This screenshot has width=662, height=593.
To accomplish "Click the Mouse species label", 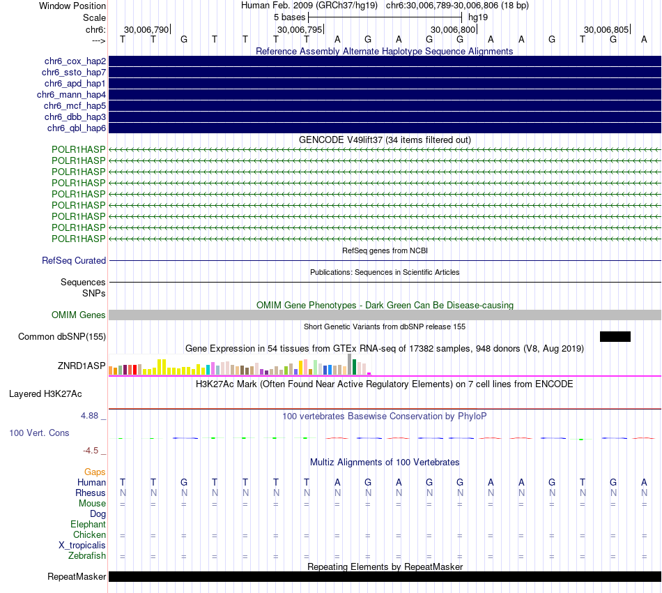I will click(x=92, y=504).
